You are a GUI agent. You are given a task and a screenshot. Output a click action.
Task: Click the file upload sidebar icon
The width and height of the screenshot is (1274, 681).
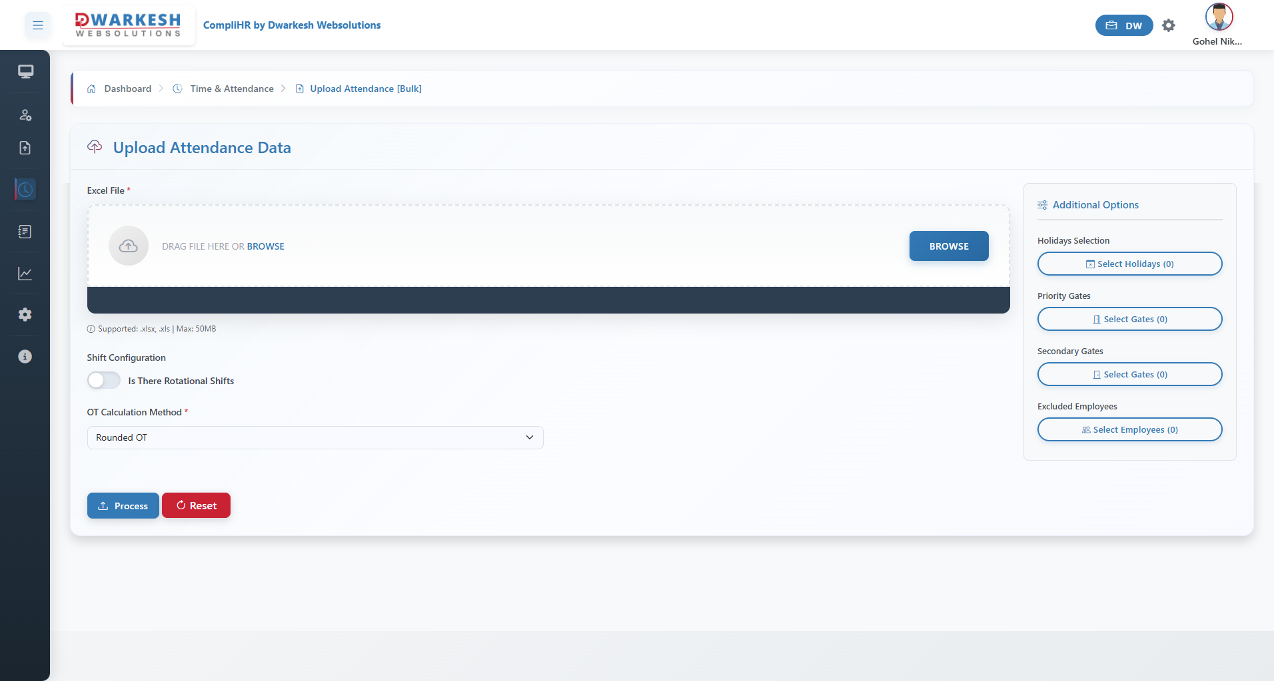[25, 148]
